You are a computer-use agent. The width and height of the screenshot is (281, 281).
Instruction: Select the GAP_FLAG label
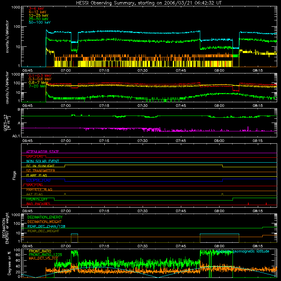point(34,156)
